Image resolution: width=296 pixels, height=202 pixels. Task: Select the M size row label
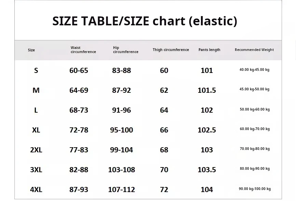point(36,90)
